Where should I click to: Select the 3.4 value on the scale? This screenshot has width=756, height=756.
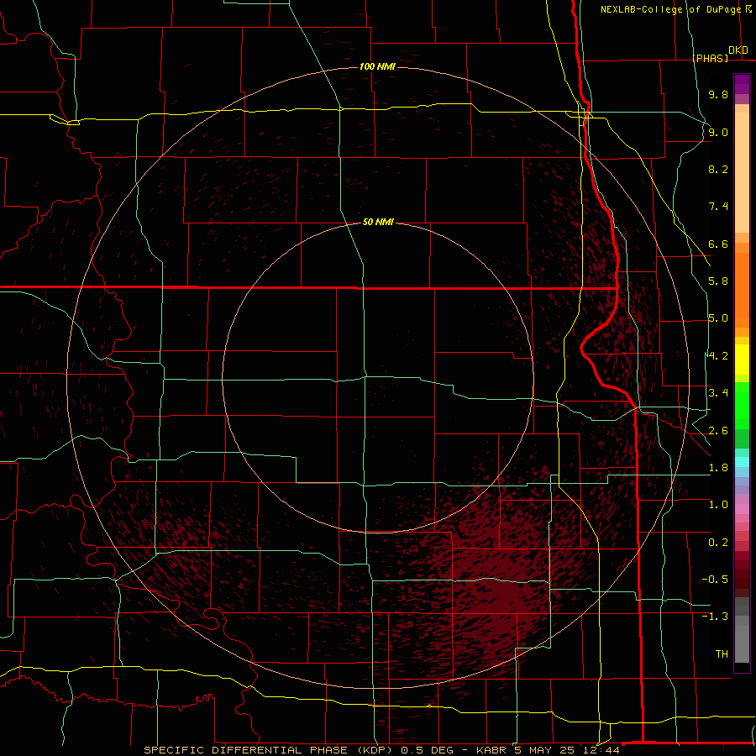[718, 393]
